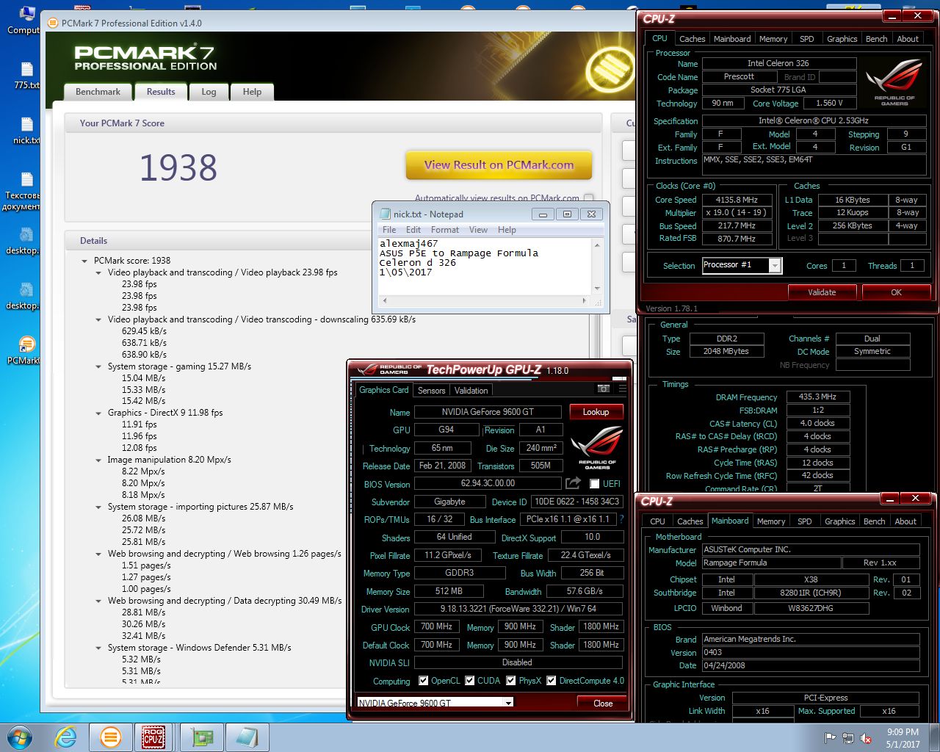Toggle the DirectCompute 4.0 checkbox
The width and height of the screenshot is (940, 752).
tap(552, 681)
